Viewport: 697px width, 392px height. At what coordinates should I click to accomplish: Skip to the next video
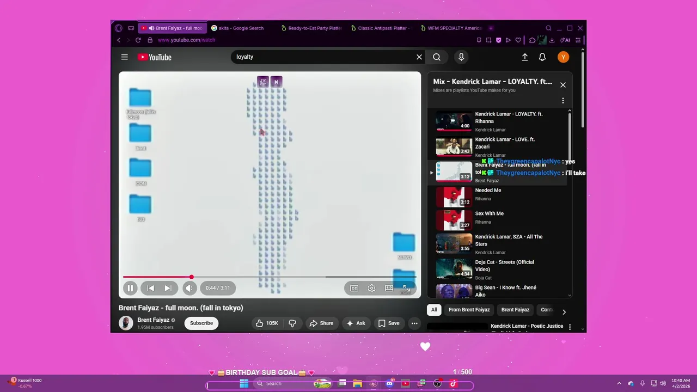168,288
